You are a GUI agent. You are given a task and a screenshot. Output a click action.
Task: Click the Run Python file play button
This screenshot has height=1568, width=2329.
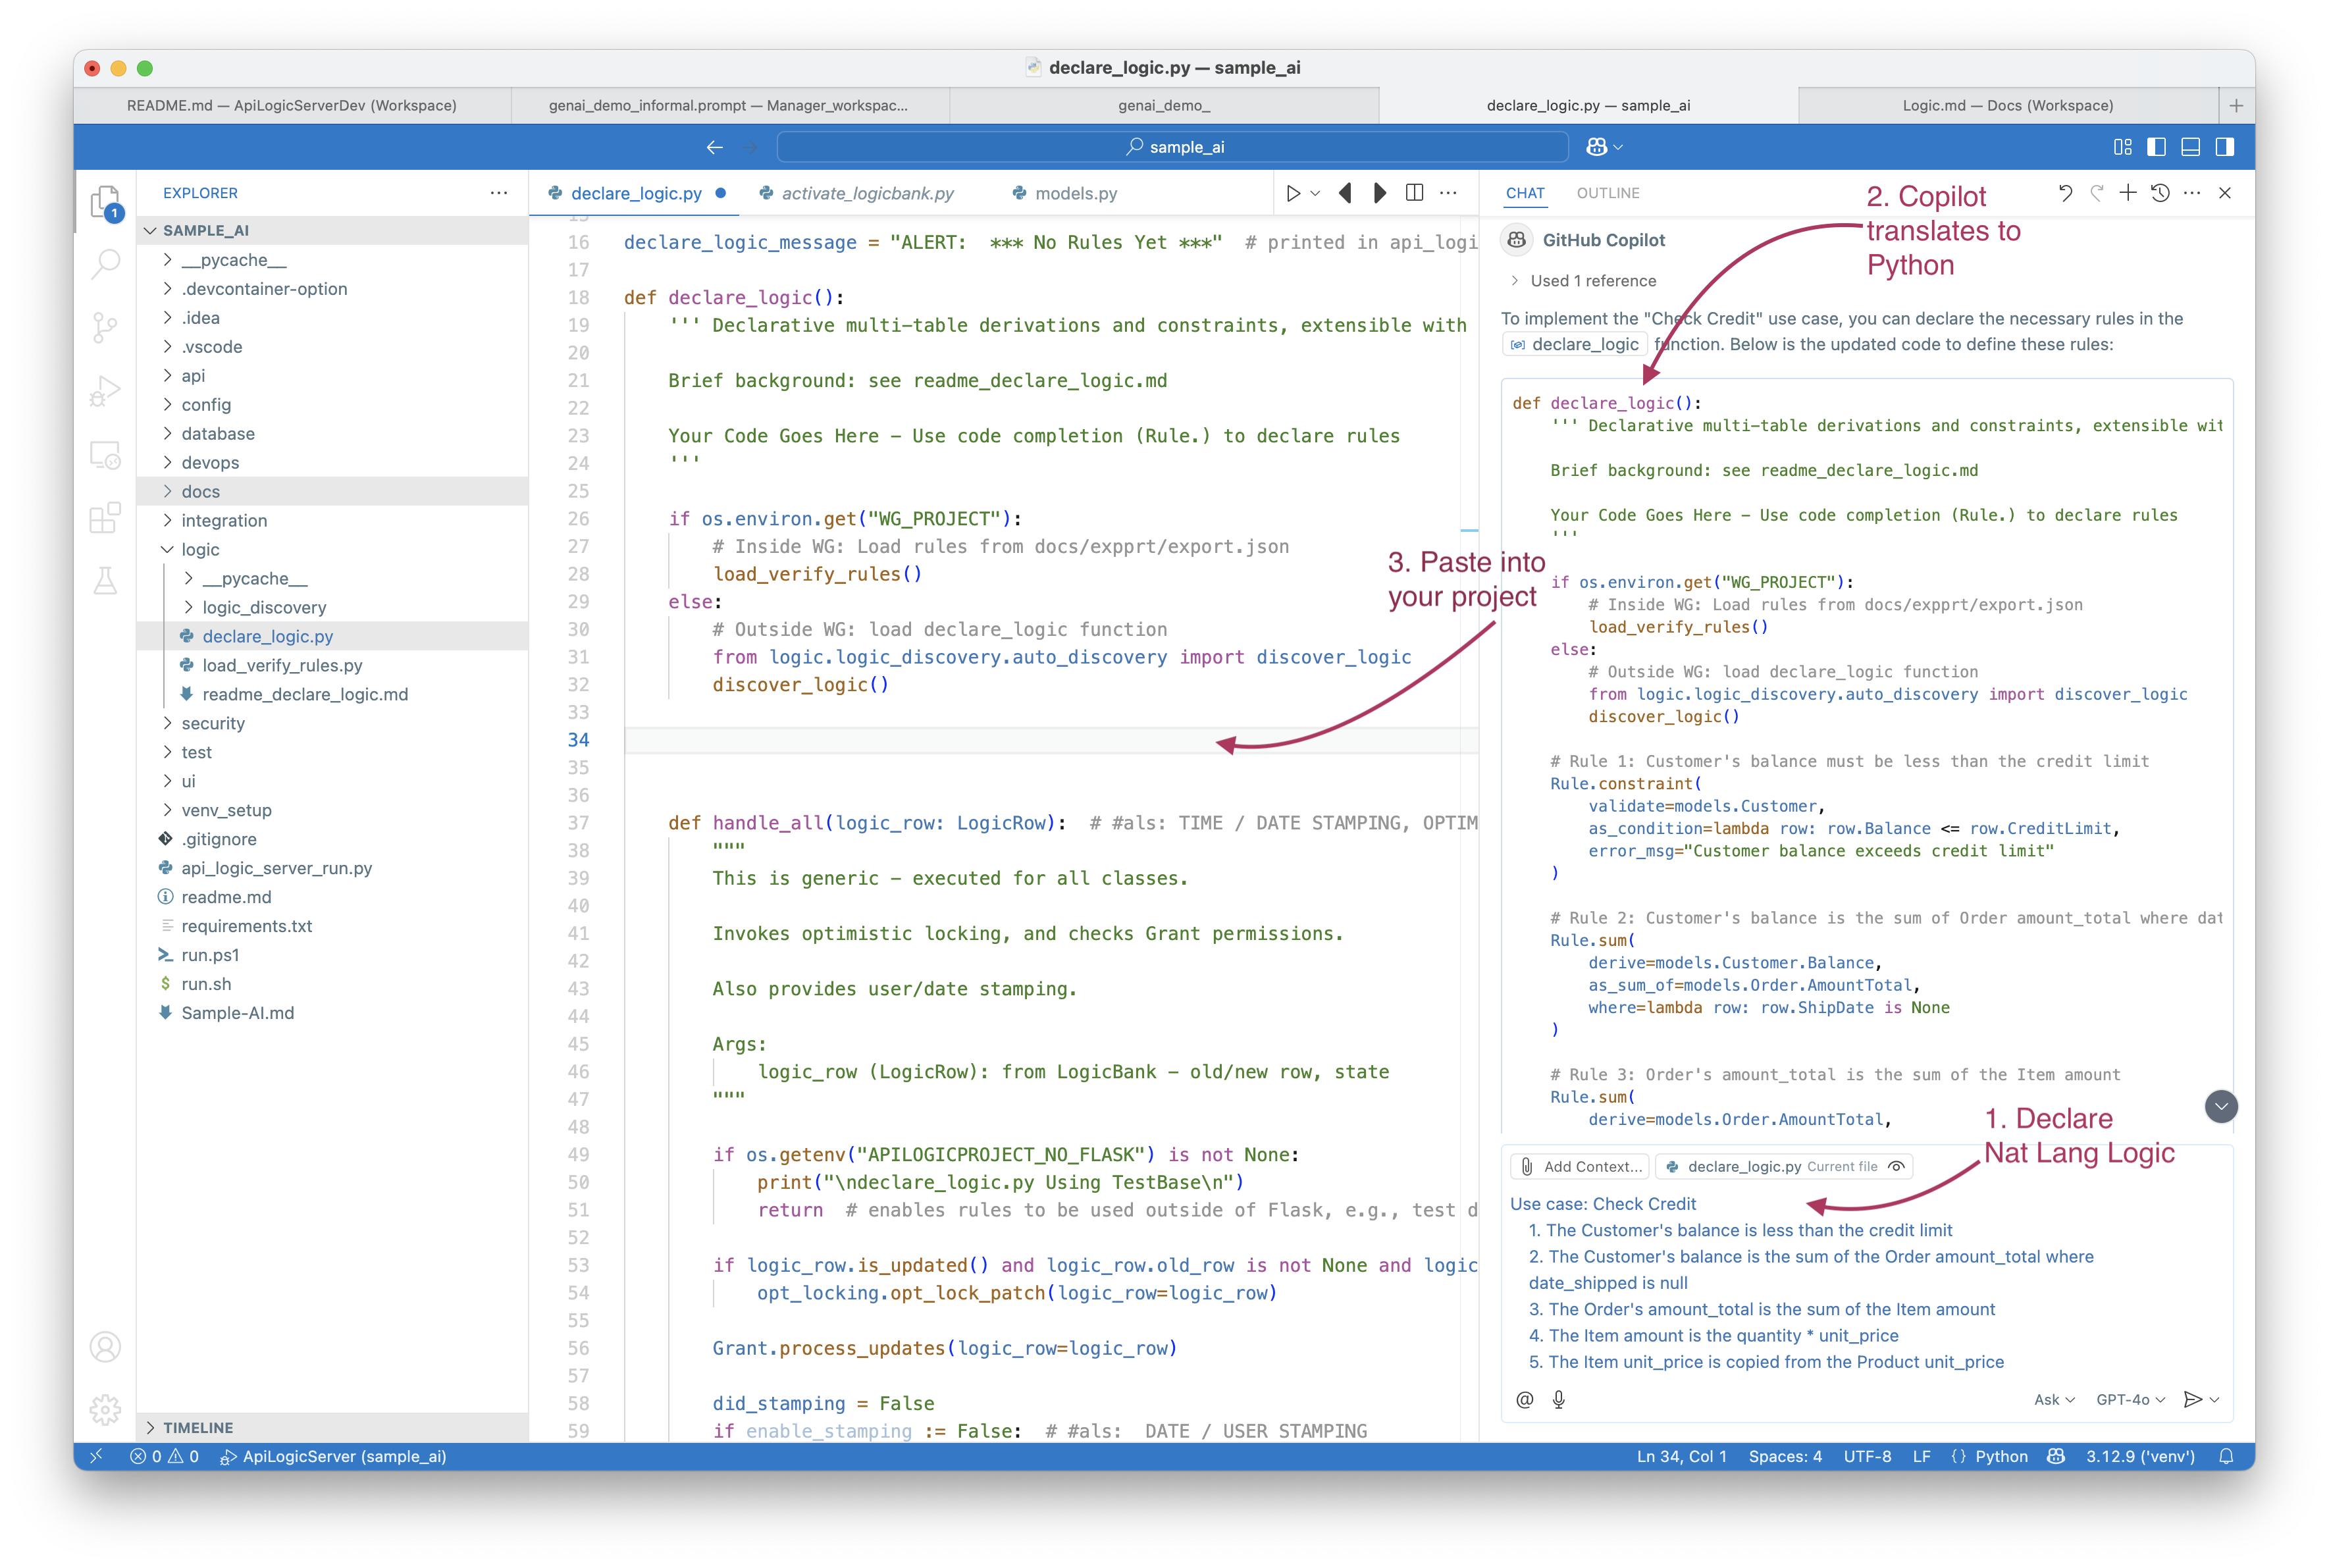click(x=1293, y=193)
